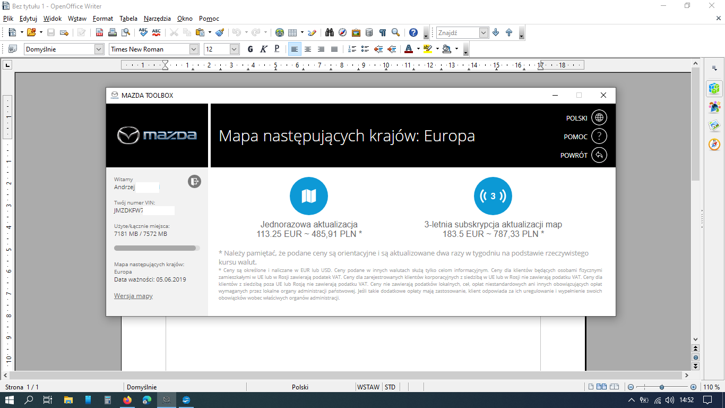Toggle Italic formatting button
The image size is (725, 408).
(x=264, y=49)
